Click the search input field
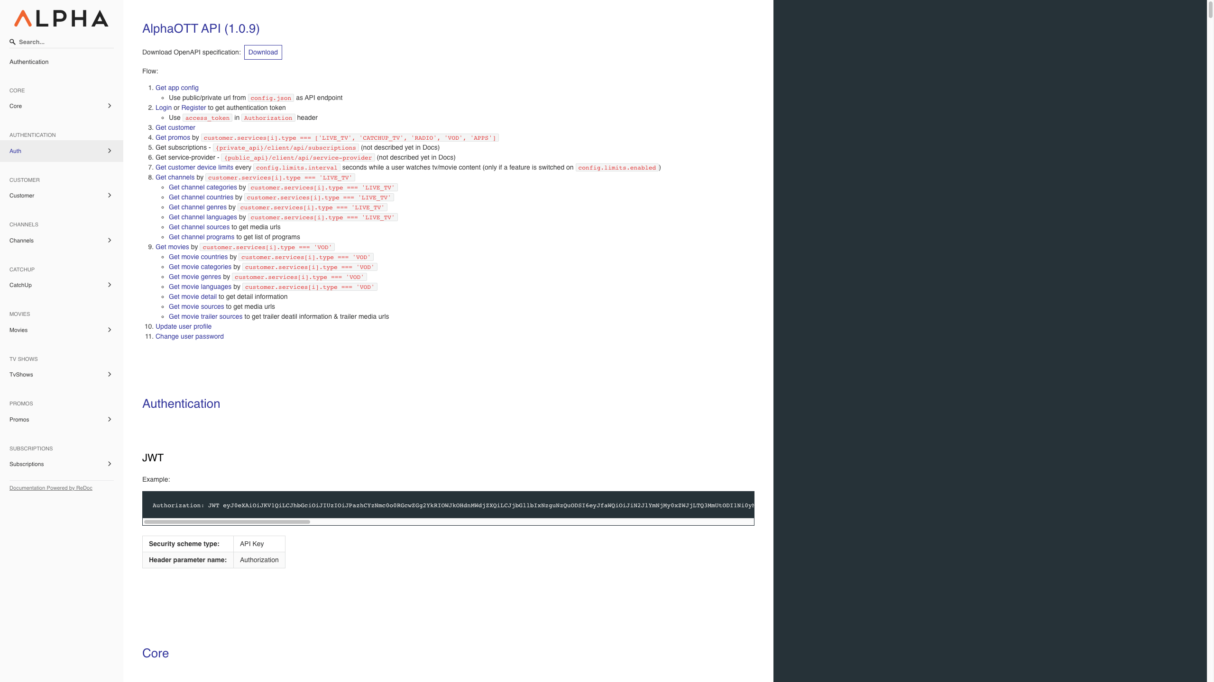 coord(63,42)
